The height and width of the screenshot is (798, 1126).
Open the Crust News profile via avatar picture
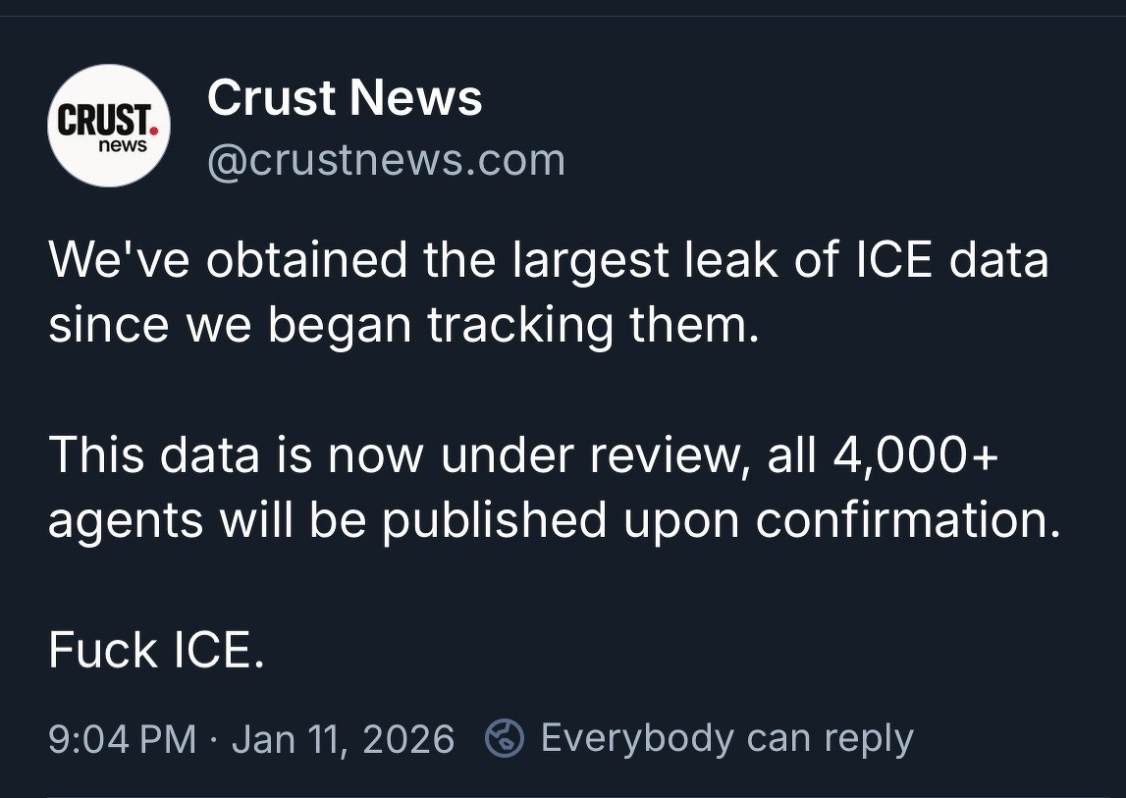point(108,127)
